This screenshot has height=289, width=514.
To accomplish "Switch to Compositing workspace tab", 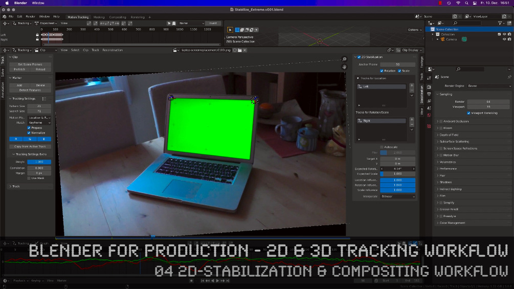I will pyautogui.click(x=117, y=17).
